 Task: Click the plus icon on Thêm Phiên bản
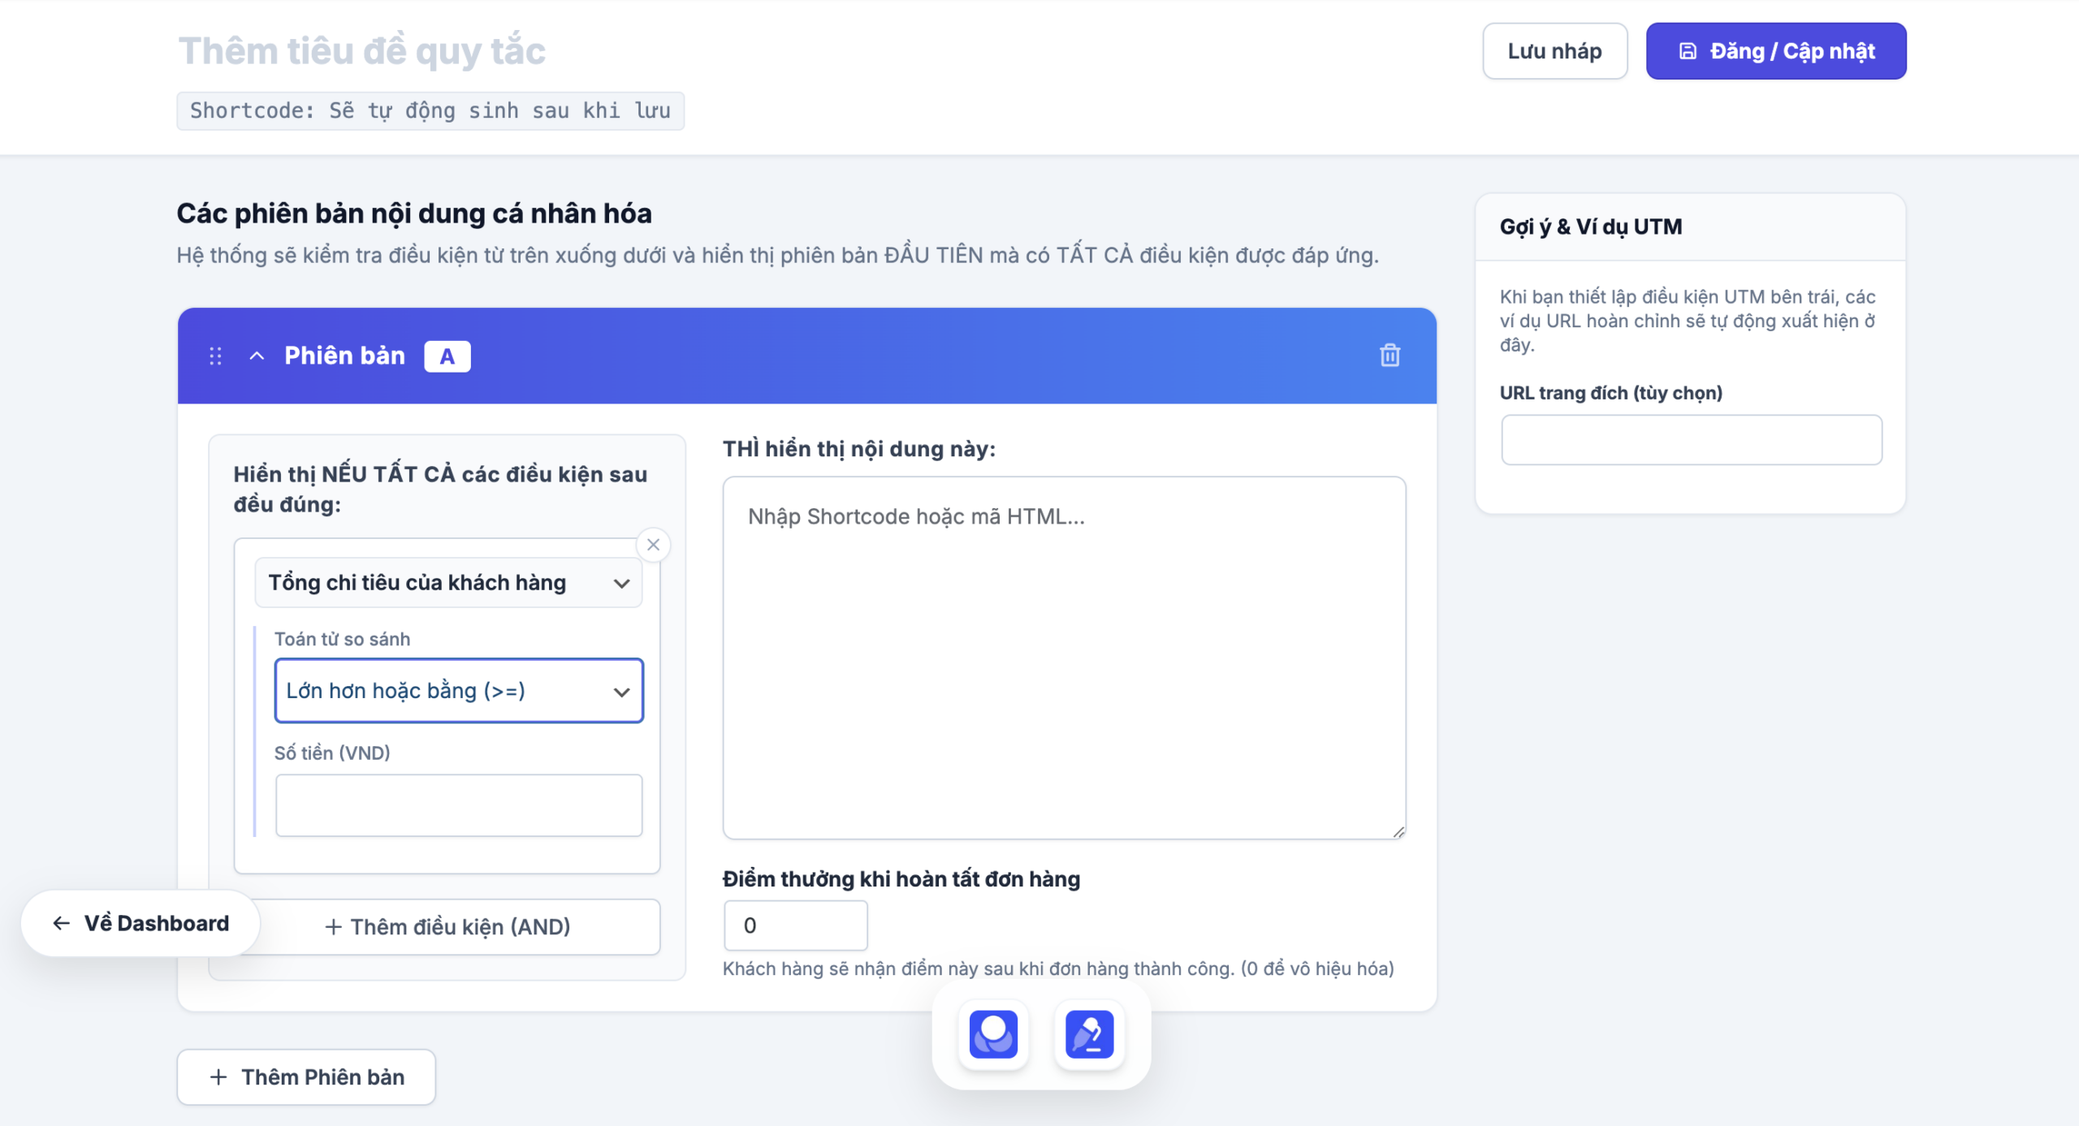click(x=218, y=1077)
